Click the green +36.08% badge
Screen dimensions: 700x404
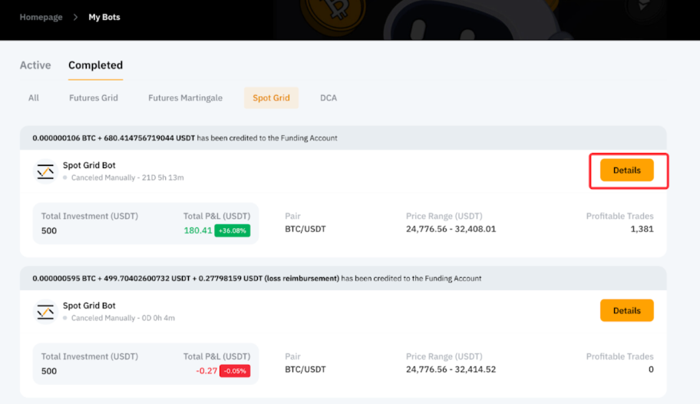(x=232, y=230)
